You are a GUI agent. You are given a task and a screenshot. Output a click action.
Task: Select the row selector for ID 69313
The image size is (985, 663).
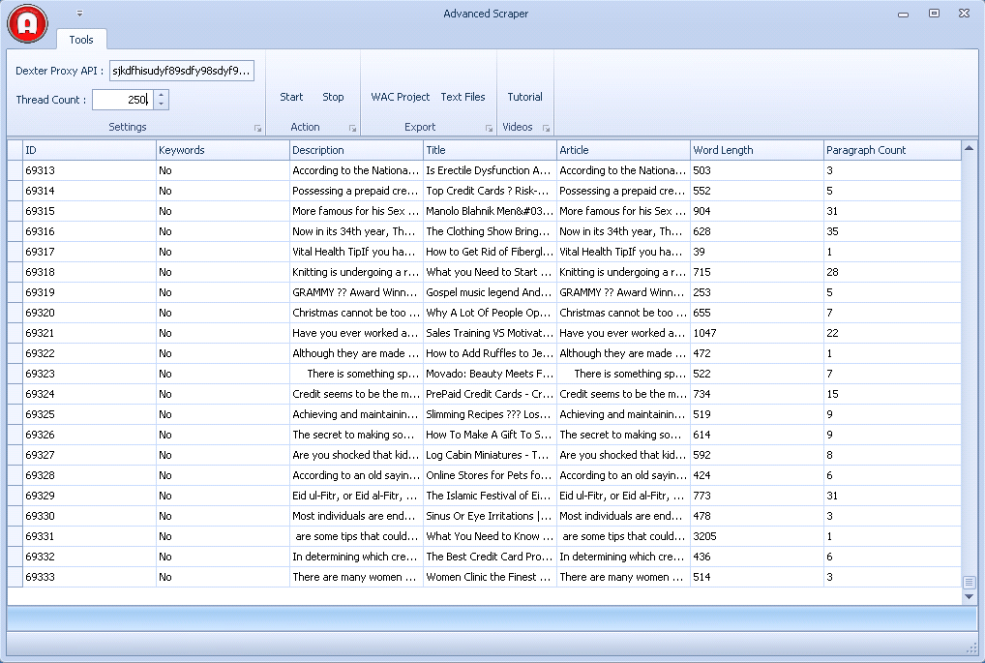coord(15,170)
